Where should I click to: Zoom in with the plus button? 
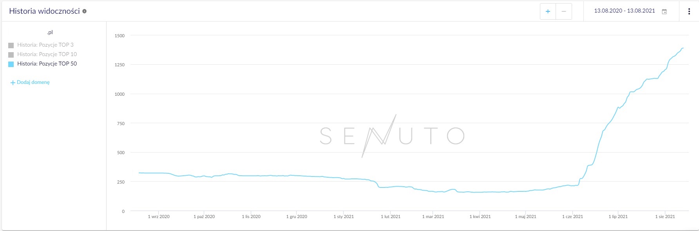[x=548, y=11]
